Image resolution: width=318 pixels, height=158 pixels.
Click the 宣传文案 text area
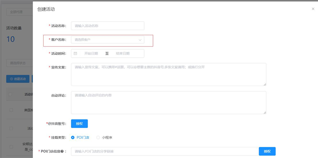pyautogui.click(x=168, y=75)
